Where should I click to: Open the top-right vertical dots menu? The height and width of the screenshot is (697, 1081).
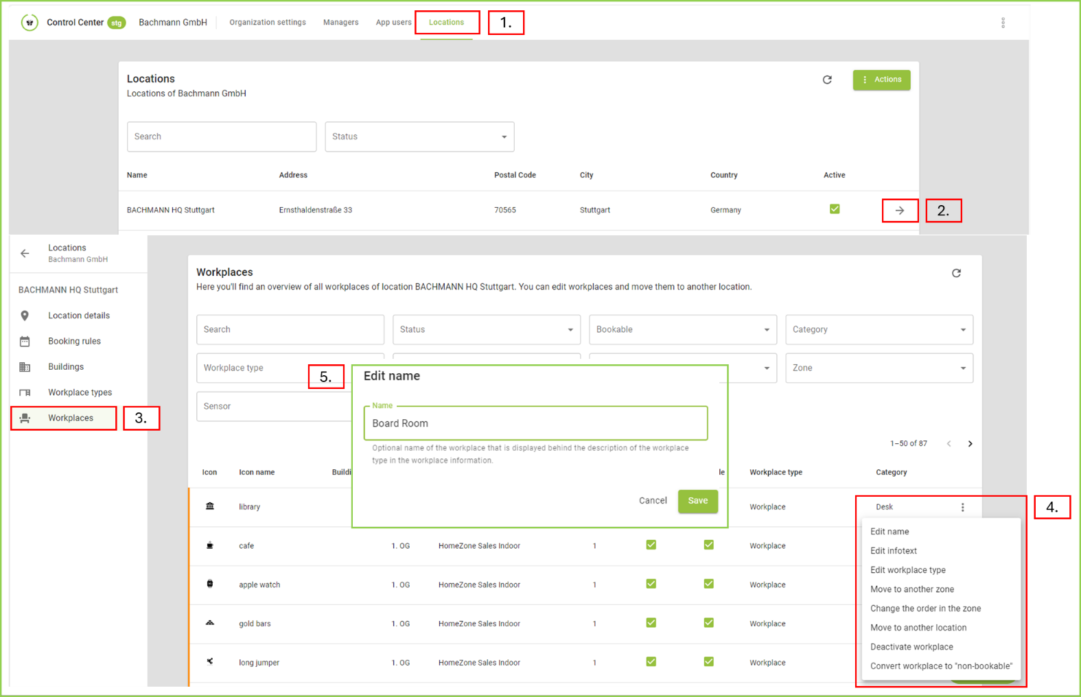[1003, 23]
